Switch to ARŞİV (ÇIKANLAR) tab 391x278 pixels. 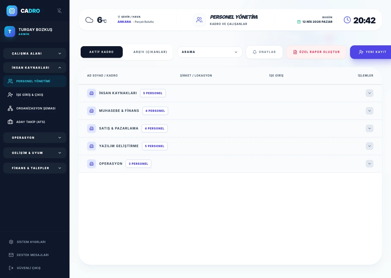click(150, 52)
